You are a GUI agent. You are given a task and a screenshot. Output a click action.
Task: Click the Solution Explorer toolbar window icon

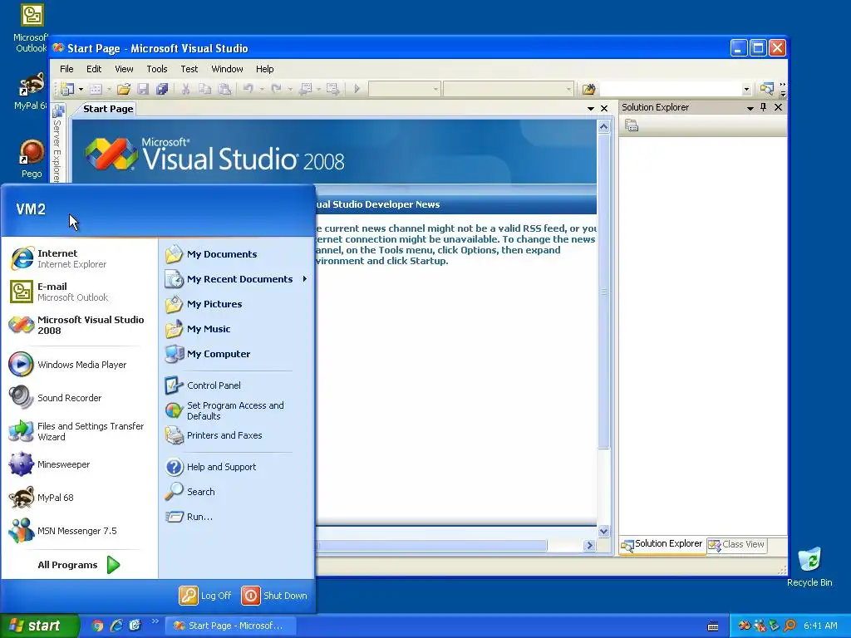point(766,88)
